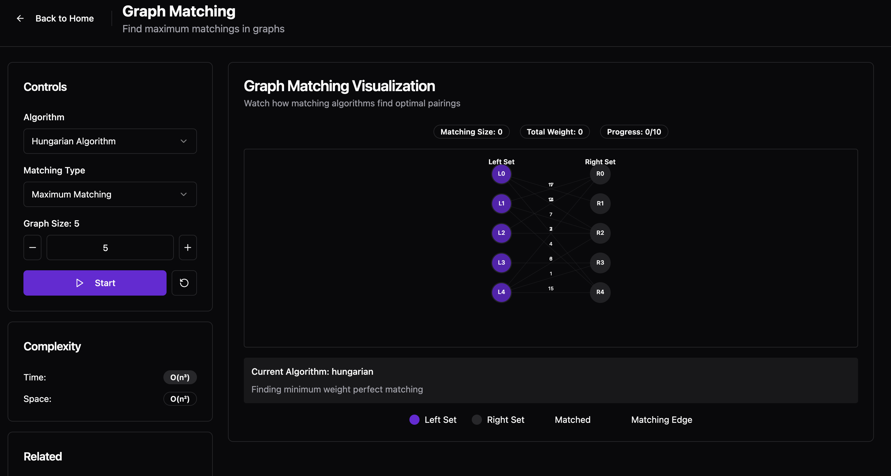Click the back arrow icon
Screen dimensions: 891x476
tap(20, 18)
